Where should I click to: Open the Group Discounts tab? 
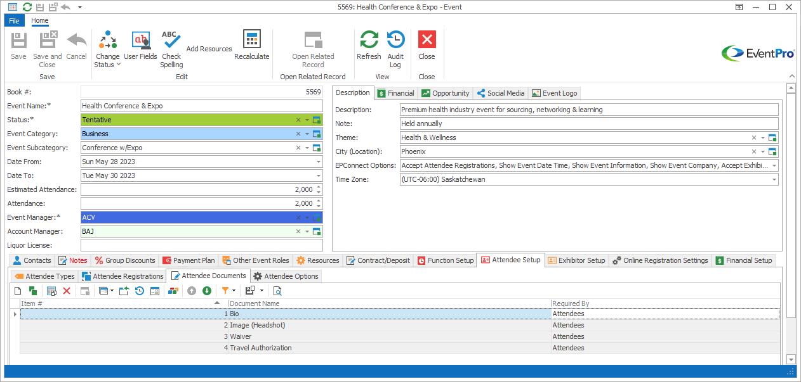(x=125, y=260)
